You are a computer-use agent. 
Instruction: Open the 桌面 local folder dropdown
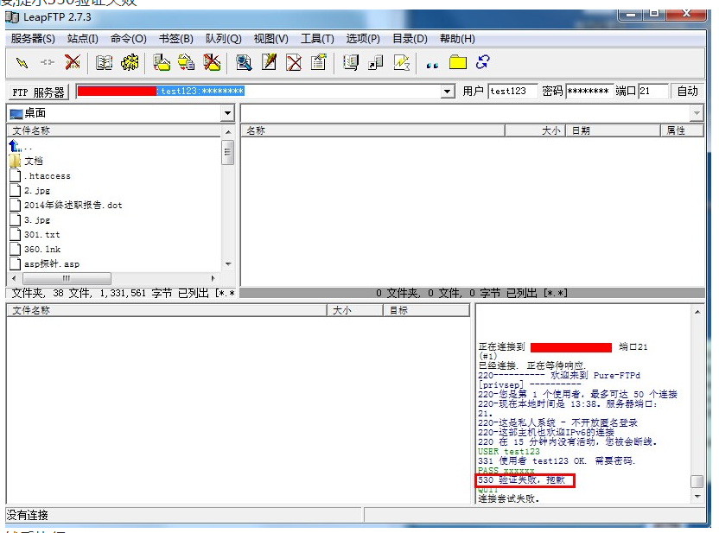pyautogui.click(x=227, y=113)
